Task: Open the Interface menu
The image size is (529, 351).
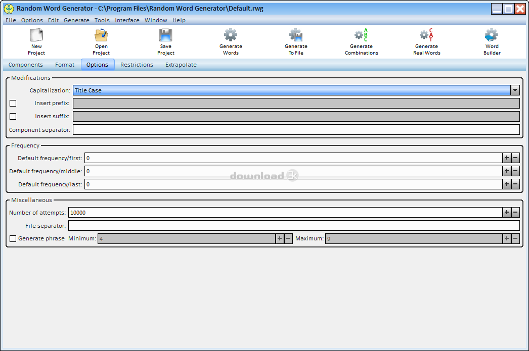Action: click(127, 20)
